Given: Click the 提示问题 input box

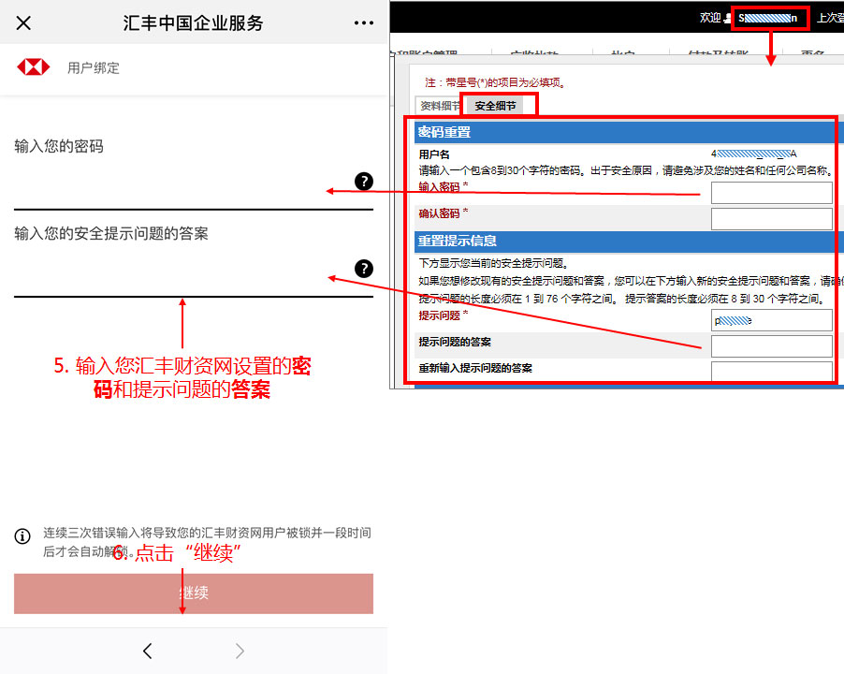Looking at the screenshot, I should coord(771,320).
